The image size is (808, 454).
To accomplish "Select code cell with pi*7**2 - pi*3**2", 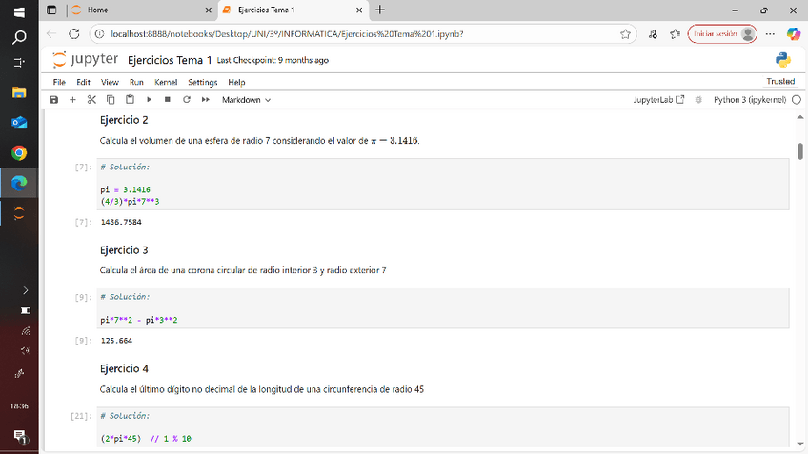I will coord(443,307).
